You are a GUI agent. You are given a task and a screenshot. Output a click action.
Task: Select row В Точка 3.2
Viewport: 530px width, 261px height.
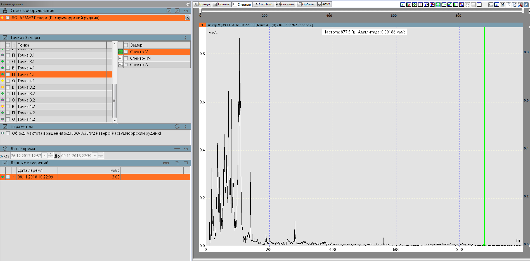coord(56,87)
